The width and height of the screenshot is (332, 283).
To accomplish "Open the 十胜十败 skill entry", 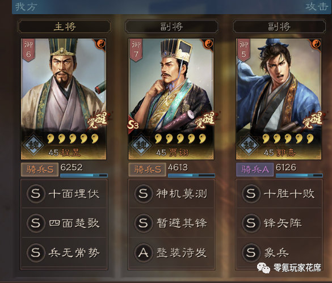I will click(x=279, y=193).
